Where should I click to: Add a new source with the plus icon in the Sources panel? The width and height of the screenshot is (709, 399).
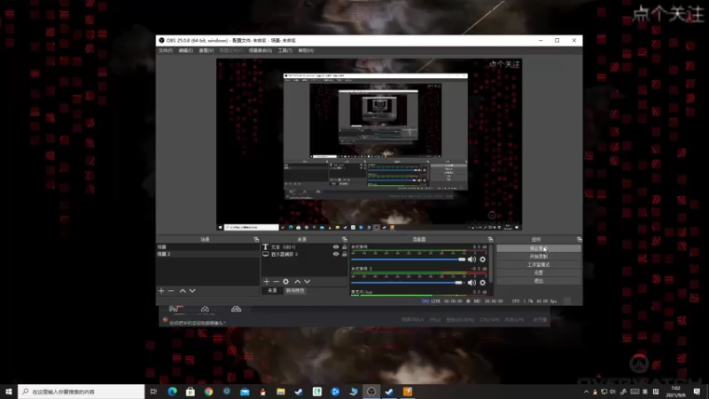(x=267, y=281)
